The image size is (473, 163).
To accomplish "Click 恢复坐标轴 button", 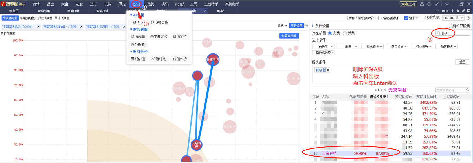I will point(289,36).
